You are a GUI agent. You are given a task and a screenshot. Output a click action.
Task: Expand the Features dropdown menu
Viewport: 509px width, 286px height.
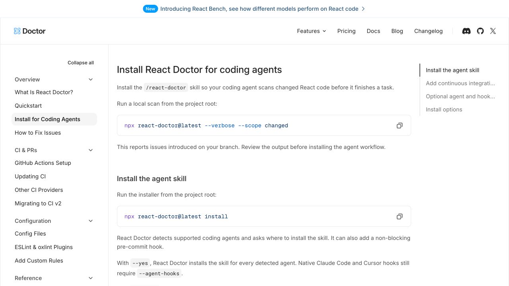click(311, 31)
